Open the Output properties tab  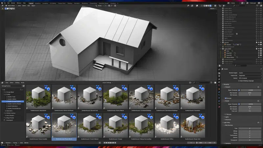(219, 76)
